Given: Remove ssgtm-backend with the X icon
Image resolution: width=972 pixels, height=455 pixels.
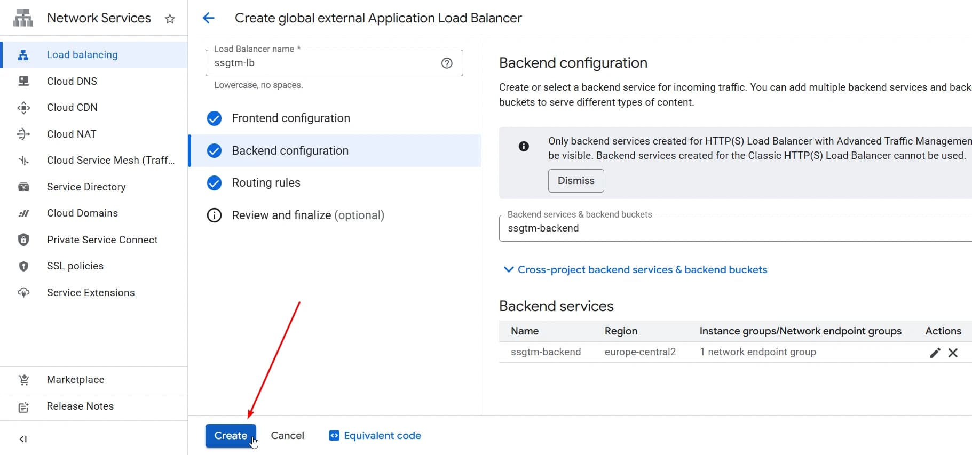Looking at the screenshot, I should 953,353.
